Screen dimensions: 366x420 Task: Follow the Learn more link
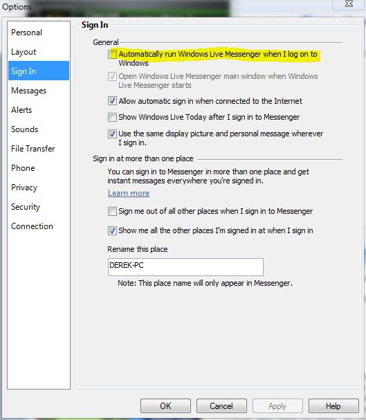tap(129, 193)
